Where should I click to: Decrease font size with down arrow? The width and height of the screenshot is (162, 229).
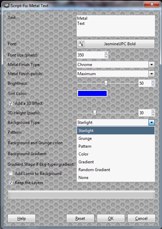tap(106, 57)
